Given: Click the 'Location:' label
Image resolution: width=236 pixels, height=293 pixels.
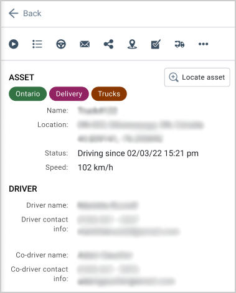Looking at the screenshot, I should point(53,124).
